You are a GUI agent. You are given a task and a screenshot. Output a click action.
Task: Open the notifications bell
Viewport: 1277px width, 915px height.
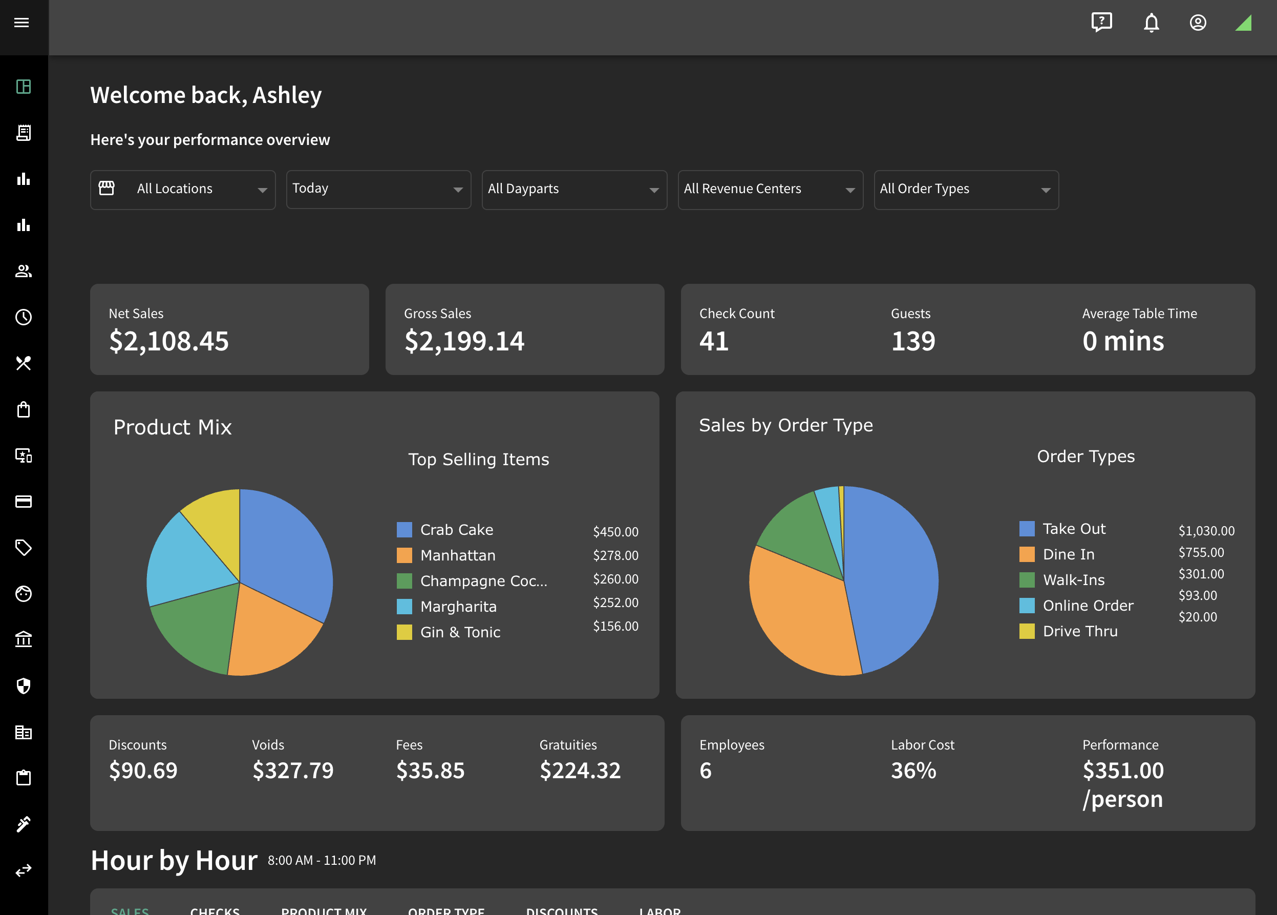coord(1151,23)
